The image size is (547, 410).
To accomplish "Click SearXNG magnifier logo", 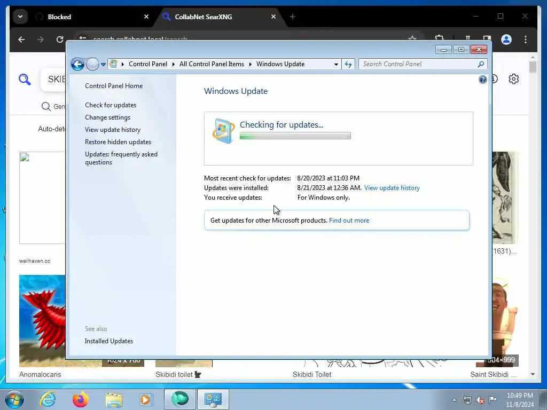I will pyautogui.click(x=25, y=80).
